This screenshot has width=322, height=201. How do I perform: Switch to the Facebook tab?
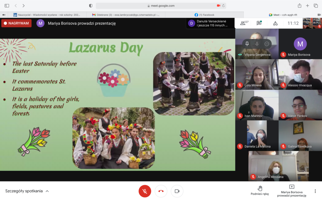[x=204, y=15]
